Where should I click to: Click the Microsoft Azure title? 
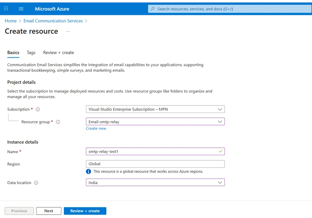click(52, 9)
